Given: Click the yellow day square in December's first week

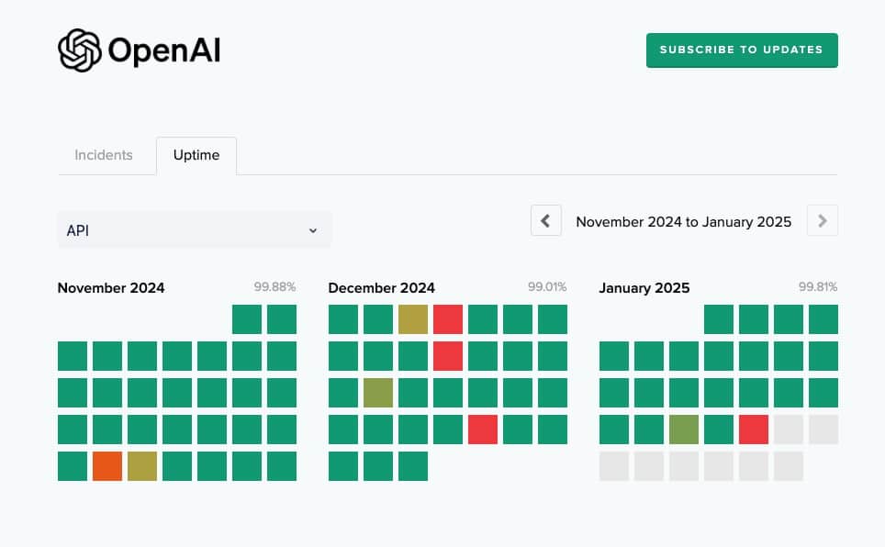Looking at the screenshot, I should [413, 319].
